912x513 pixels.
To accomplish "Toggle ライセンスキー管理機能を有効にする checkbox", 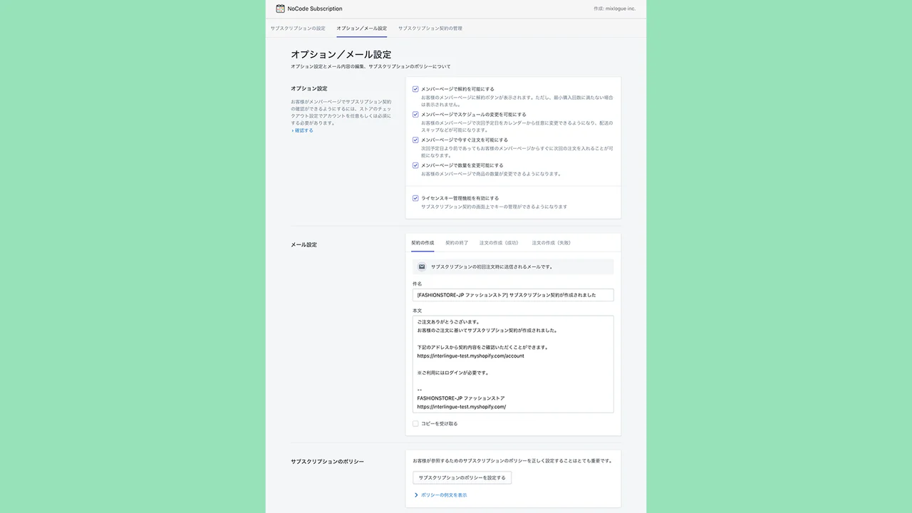I will click(415, 198).
